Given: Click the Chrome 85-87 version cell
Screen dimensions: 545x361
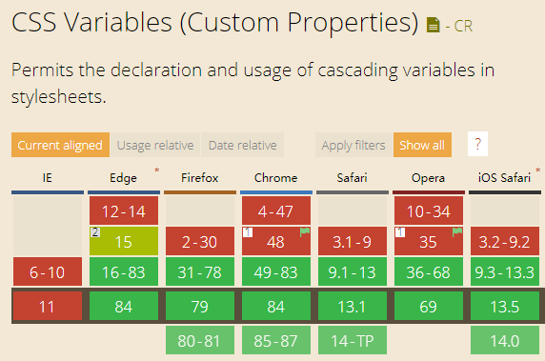Looking at the screenshot, I should click(x=276, y=340).
